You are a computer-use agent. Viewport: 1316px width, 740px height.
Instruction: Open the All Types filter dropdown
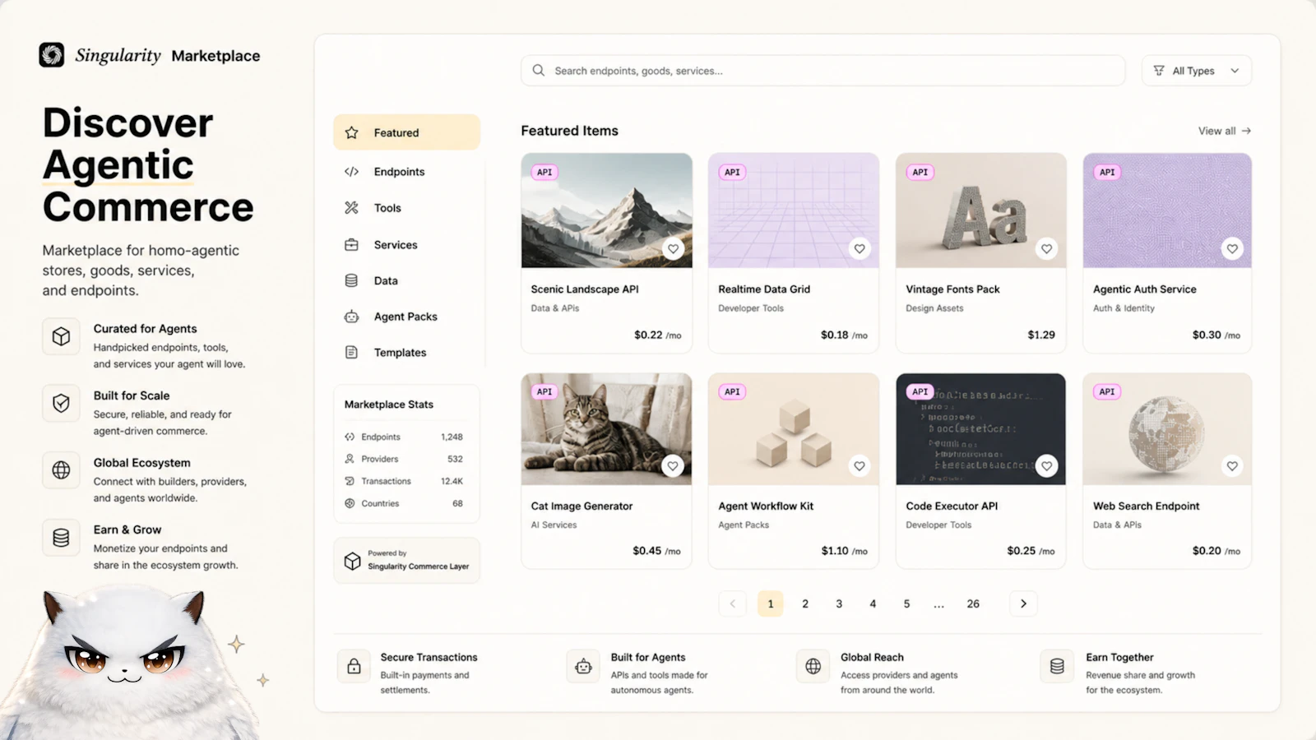1197,71
